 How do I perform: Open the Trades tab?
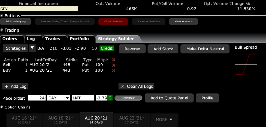click(53, 39)
